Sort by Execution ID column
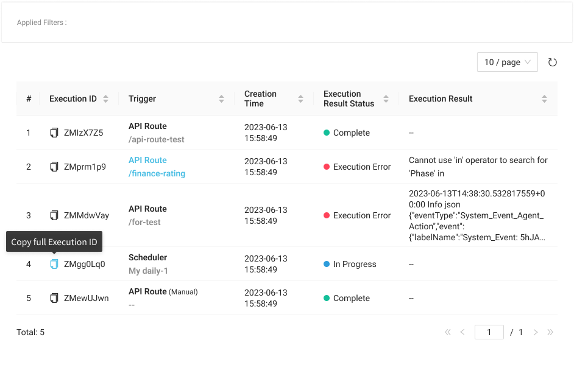 106,99
